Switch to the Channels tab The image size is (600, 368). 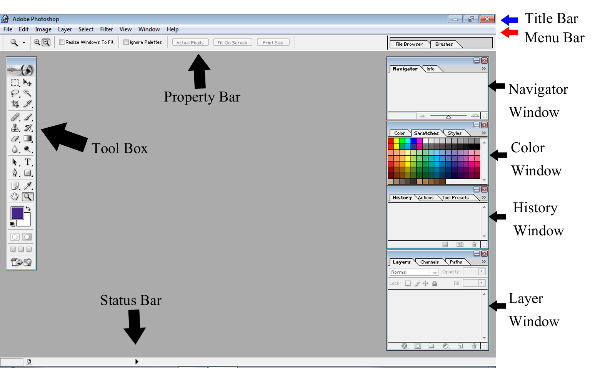coord(430,262)
